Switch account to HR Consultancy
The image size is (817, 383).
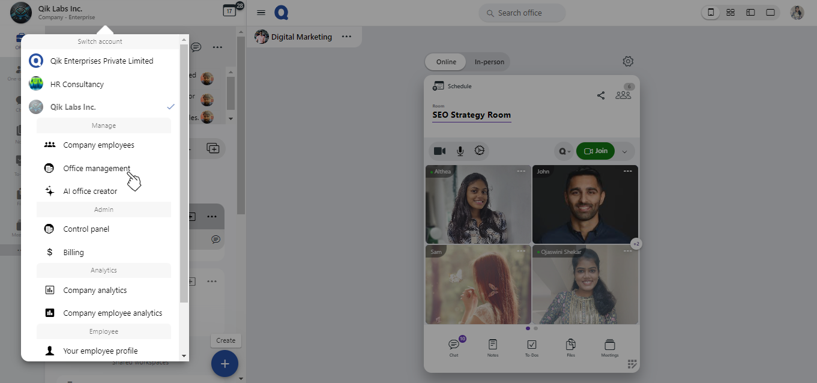tap(77, 85)
